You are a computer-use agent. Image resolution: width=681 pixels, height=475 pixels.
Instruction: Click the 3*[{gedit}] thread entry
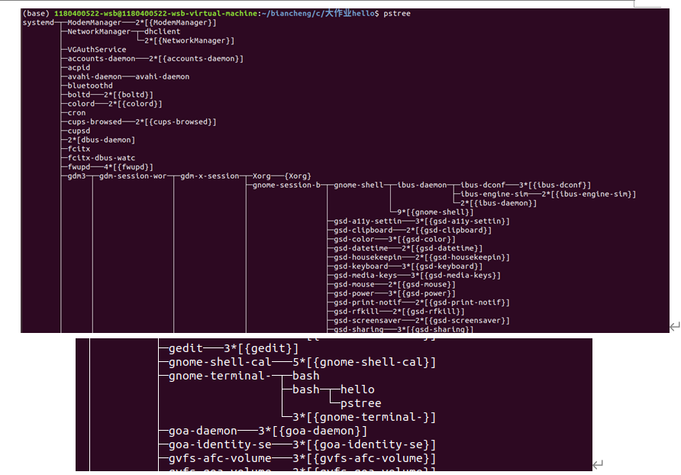tap(261, 348)
